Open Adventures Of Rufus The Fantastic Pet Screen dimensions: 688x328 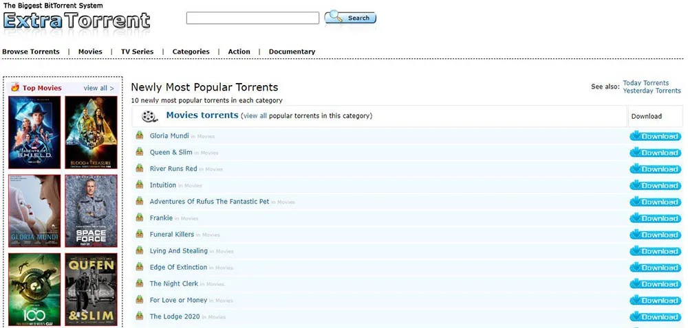click(x=209, y=201)
